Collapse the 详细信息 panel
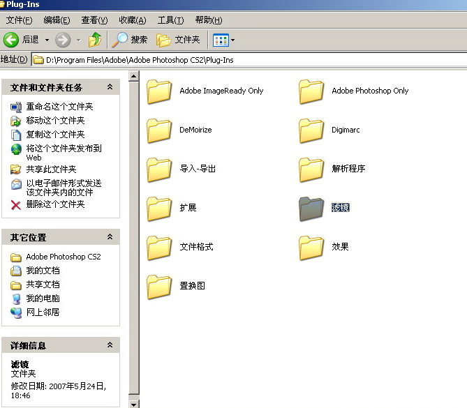The height and width of the screenshot is (408, 467). click(110, 345)
